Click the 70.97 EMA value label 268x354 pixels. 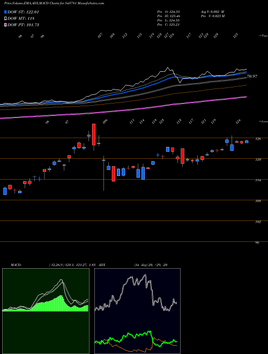tap(252, 77)
